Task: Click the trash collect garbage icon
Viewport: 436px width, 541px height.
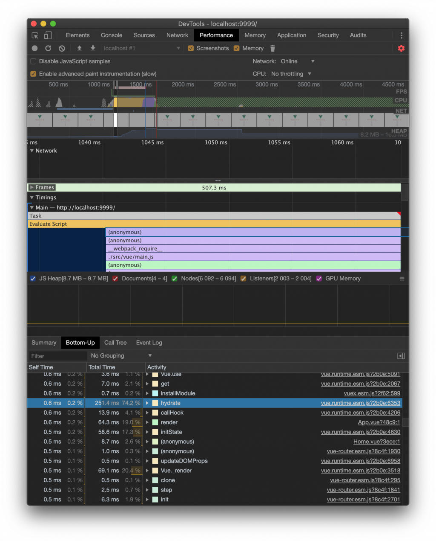Action: click(273, 48)
